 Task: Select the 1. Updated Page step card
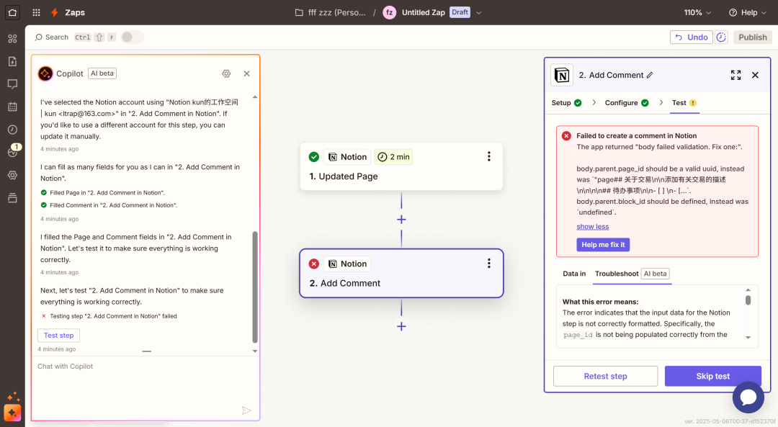(401, 166)
